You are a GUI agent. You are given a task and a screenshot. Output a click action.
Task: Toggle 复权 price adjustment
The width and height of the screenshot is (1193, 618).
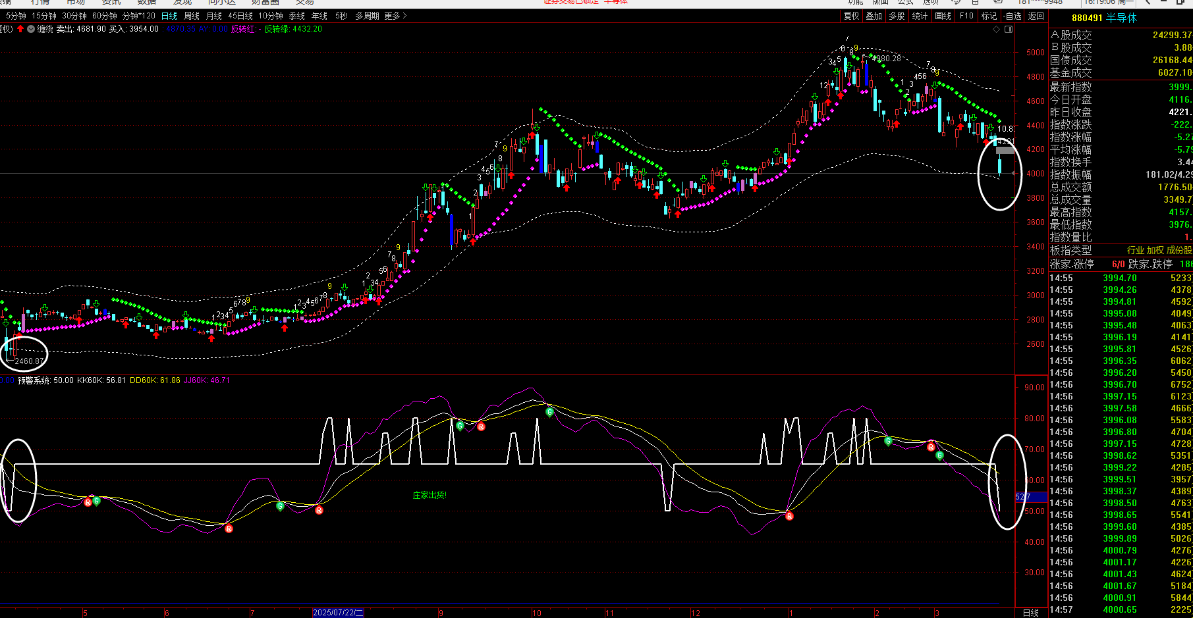coord(852,16)
